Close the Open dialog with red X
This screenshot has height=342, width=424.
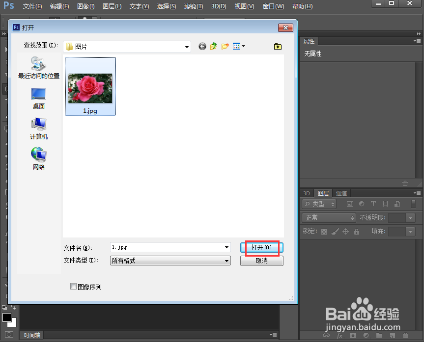285,27
